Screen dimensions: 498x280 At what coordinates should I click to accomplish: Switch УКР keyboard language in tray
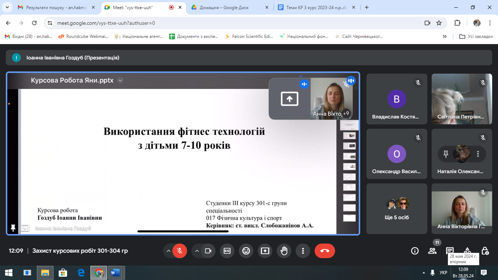443,273
